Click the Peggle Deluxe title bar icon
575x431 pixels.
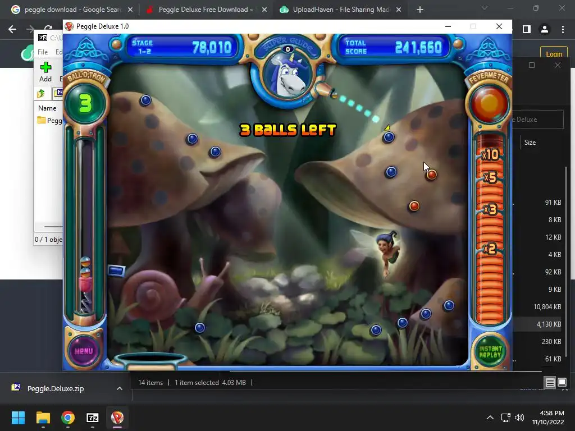69,26
